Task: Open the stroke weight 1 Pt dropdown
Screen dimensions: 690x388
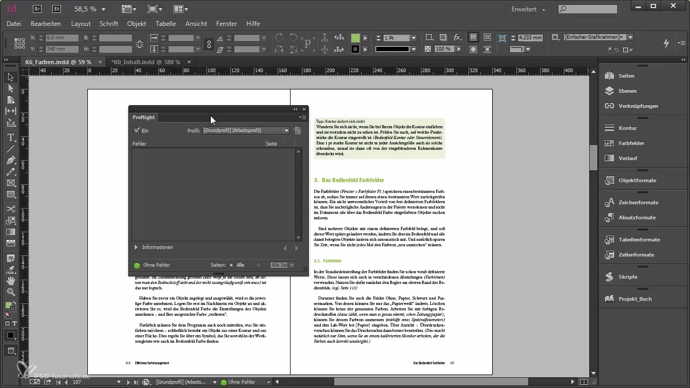Action: pyautogui.click(x=413, y=38)
